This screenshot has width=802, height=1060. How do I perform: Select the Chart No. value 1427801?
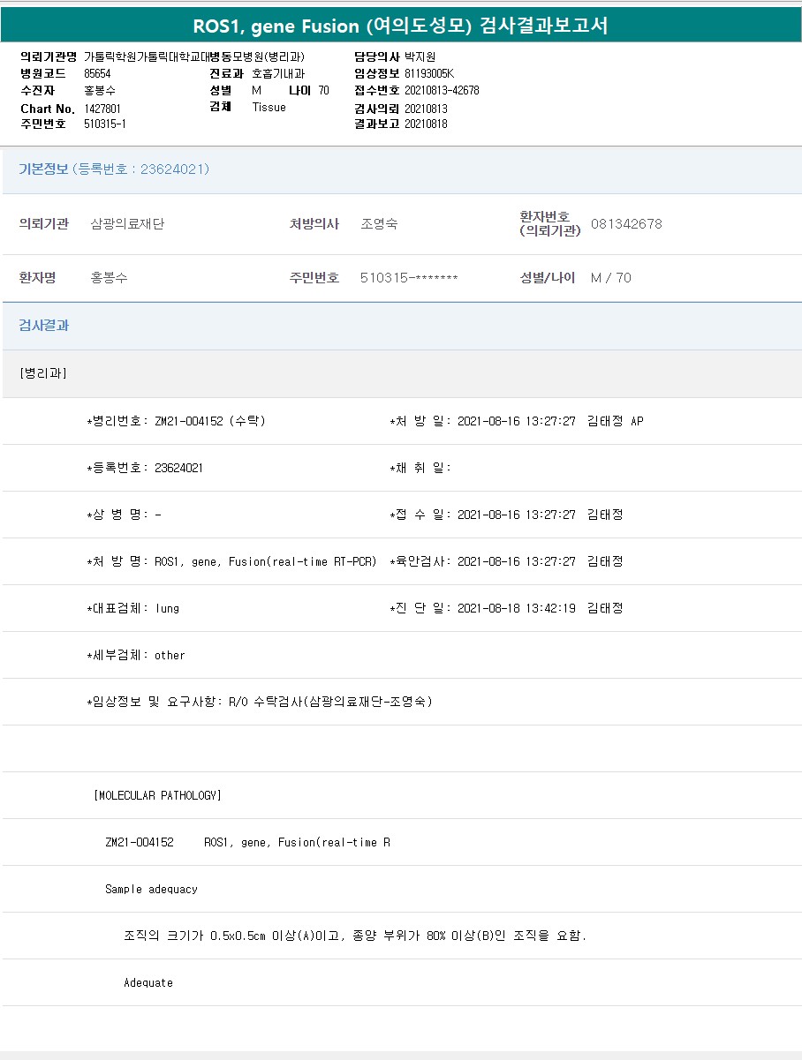click(x=102, y=108)
